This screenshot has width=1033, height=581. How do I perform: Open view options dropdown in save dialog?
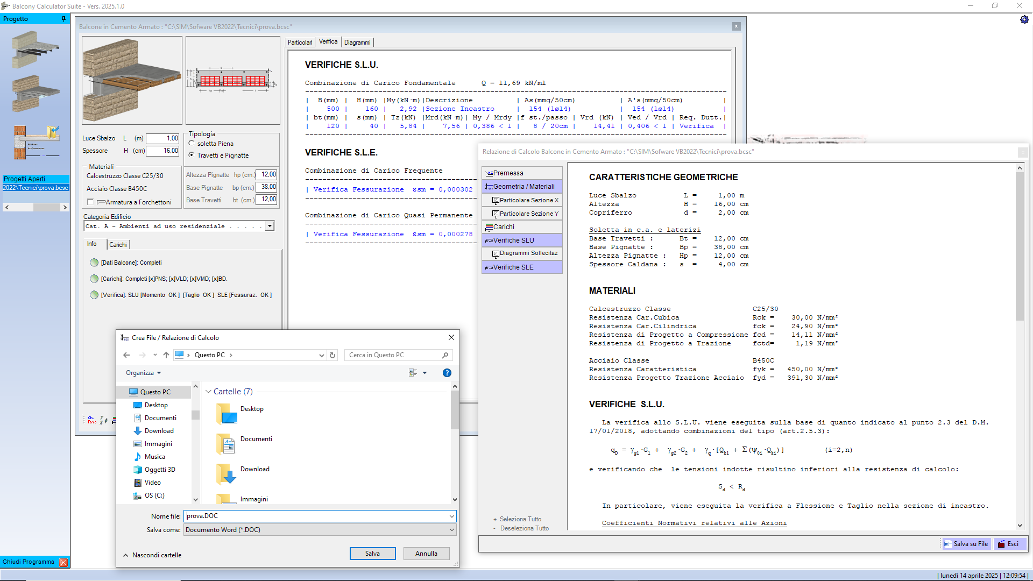(424, 373)
